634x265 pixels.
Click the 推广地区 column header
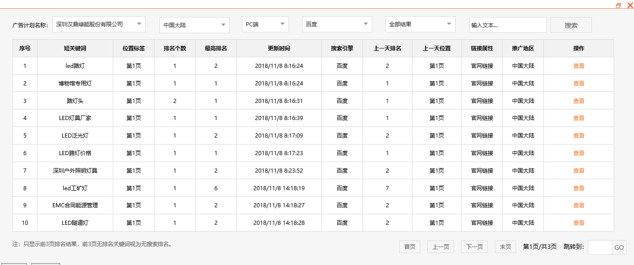(523, 48)
